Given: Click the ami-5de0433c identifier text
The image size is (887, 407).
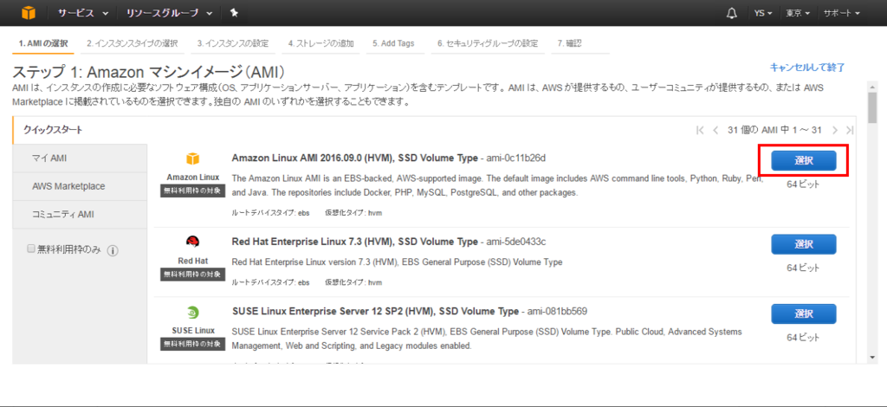Looking at the screenshot, I should [x=516, y=242].
